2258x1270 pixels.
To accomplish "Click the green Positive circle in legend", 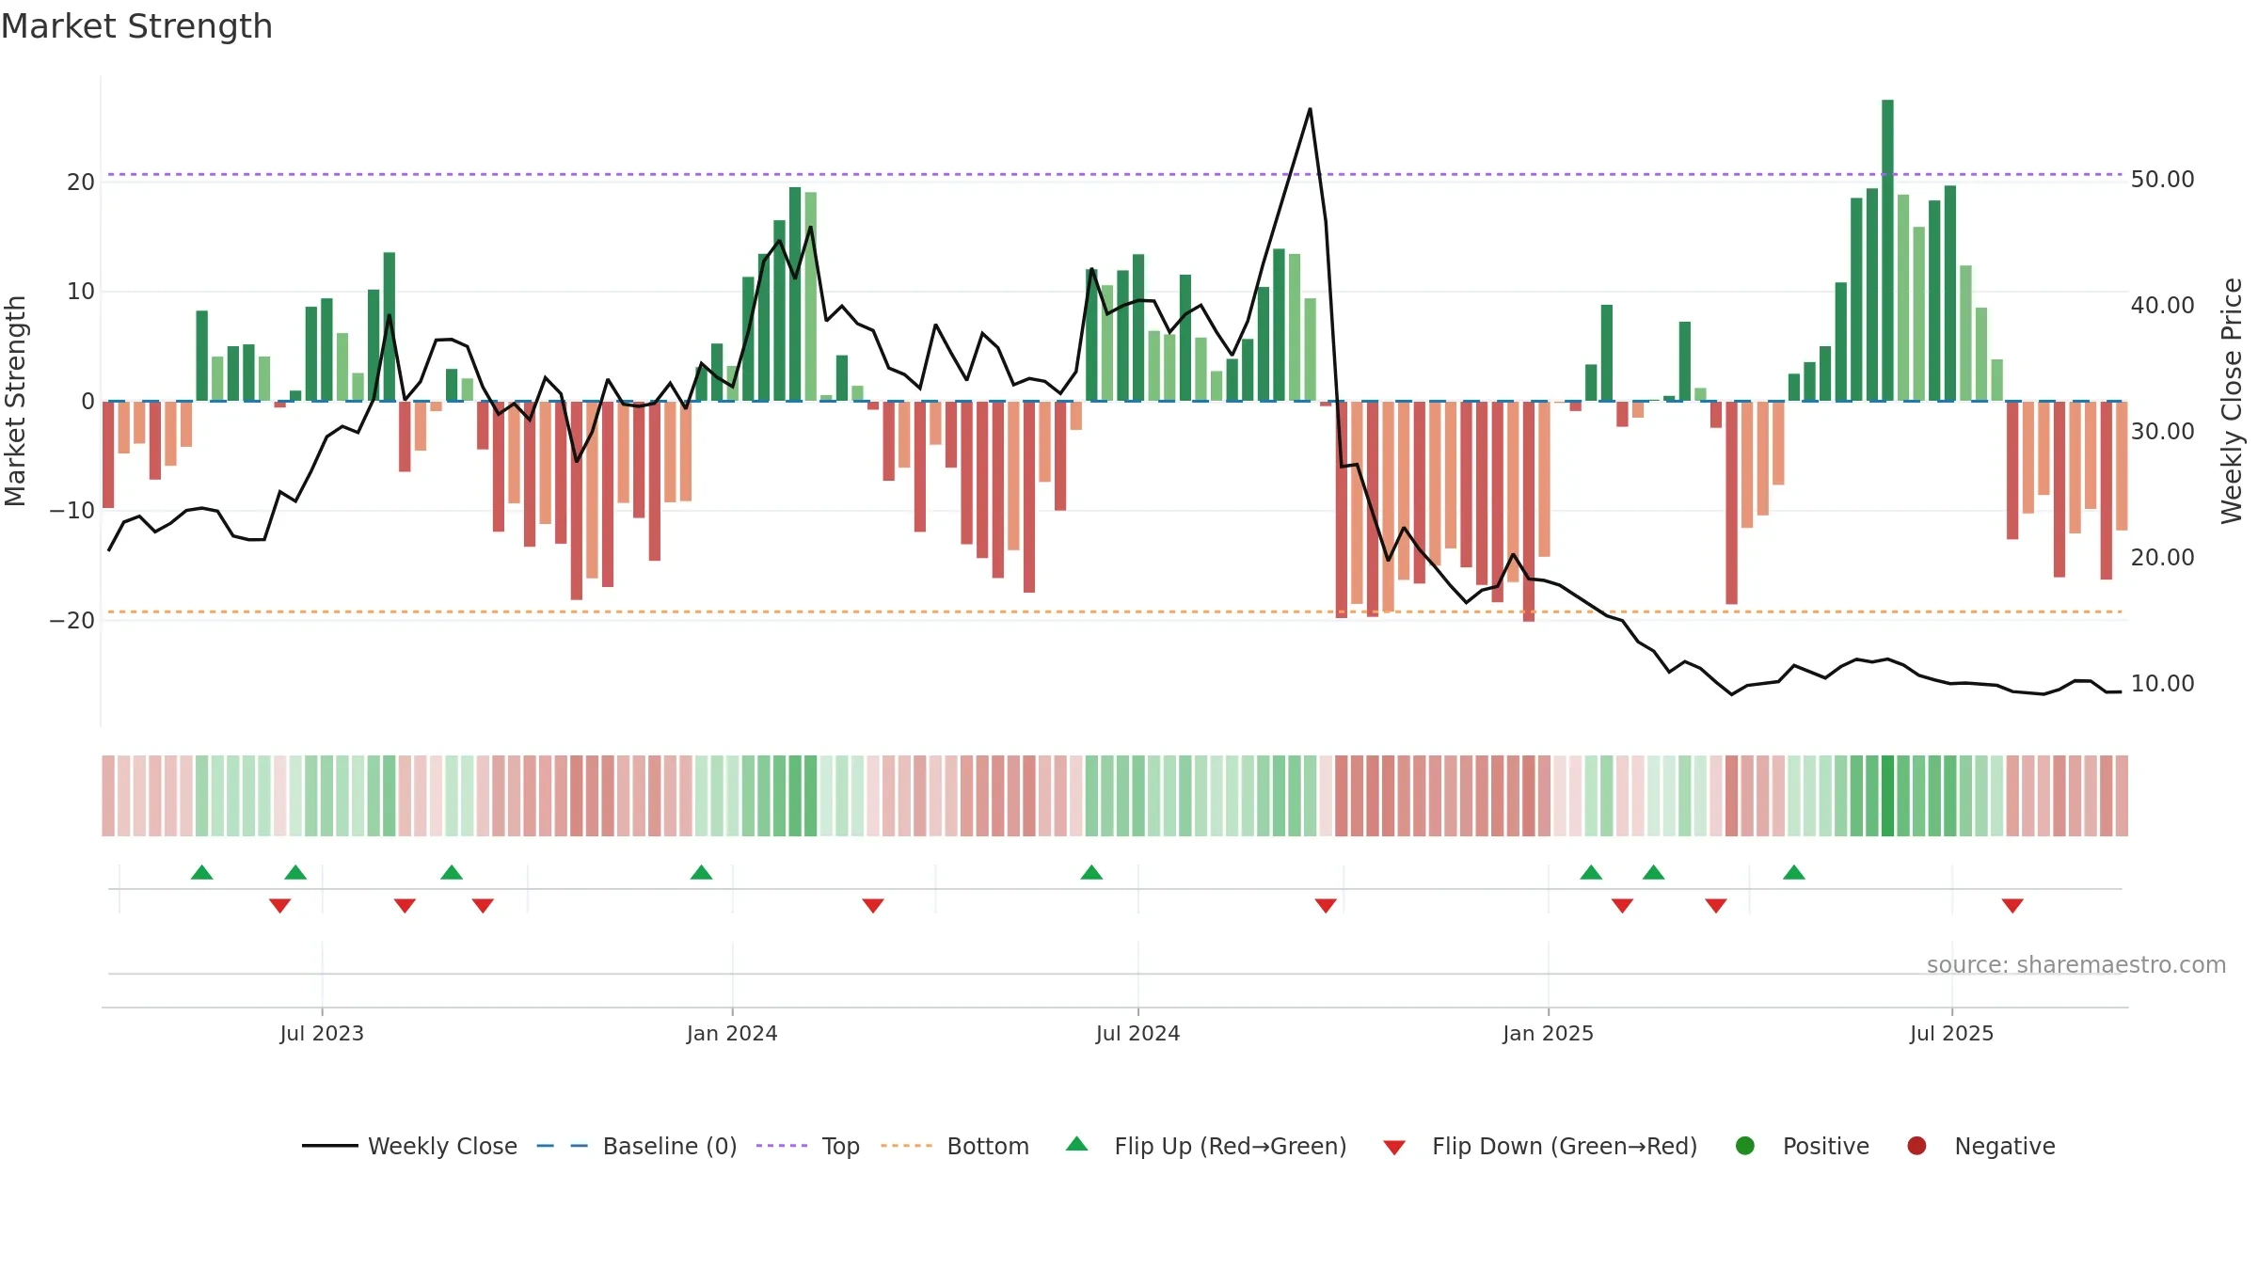I will 1744,1146.
